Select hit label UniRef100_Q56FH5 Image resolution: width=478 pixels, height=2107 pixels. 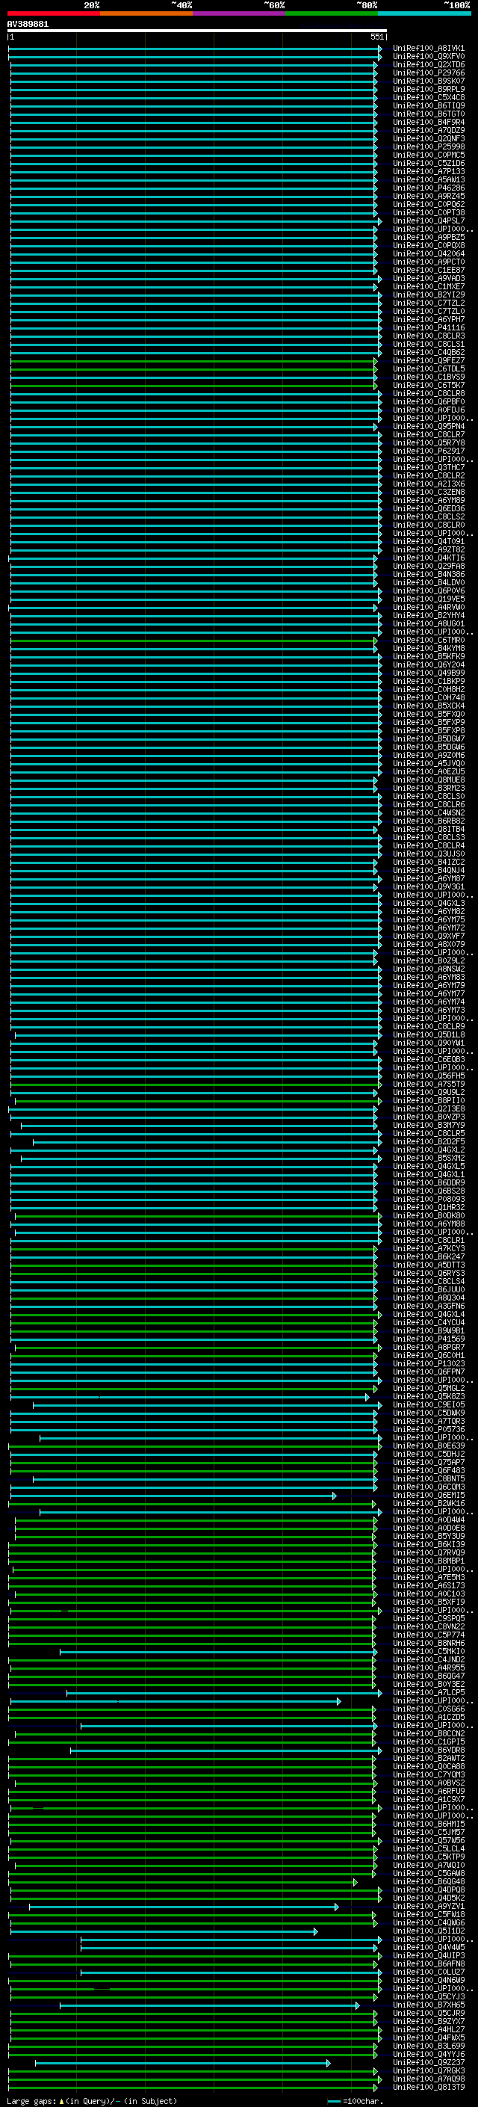[x=428, y=1076]
